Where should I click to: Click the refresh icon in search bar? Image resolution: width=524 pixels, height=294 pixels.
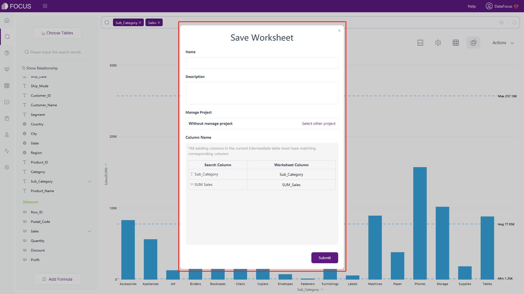(x=514, y=23)
